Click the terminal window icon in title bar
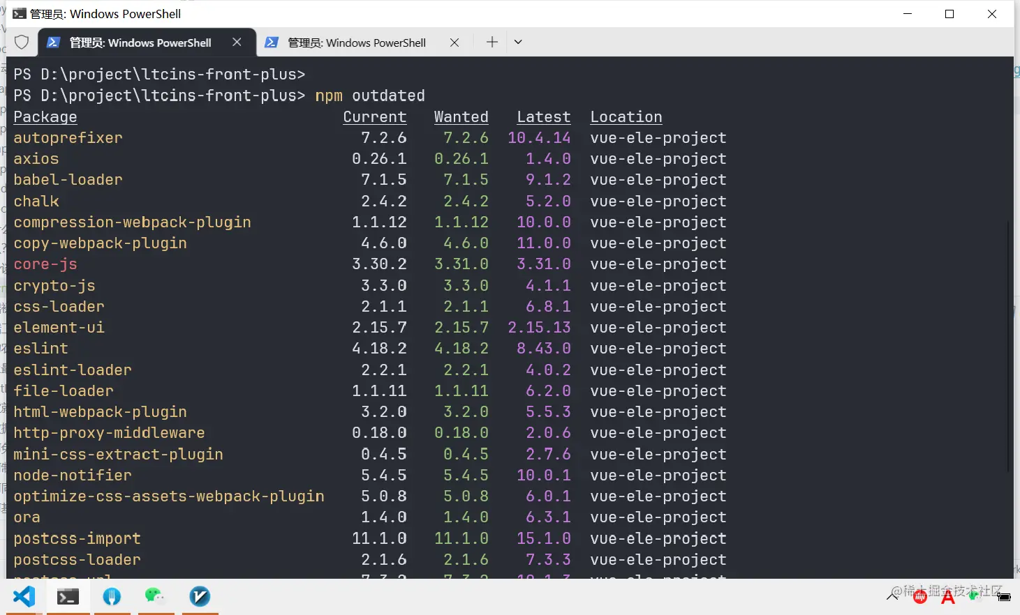1020x615 pixels. click(19, 14)
